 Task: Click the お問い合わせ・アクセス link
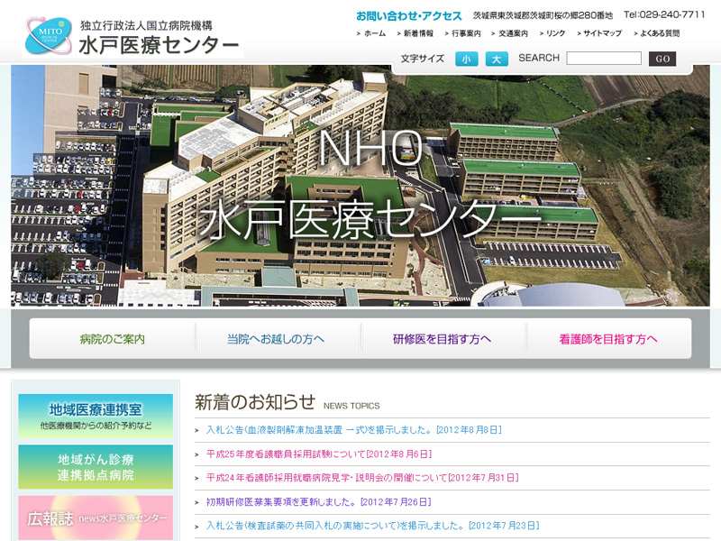pos(409,16)
